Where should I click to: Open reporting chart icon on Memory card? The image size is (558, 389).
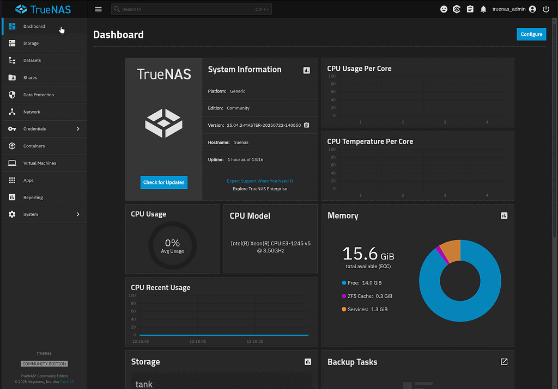(504, 215)
